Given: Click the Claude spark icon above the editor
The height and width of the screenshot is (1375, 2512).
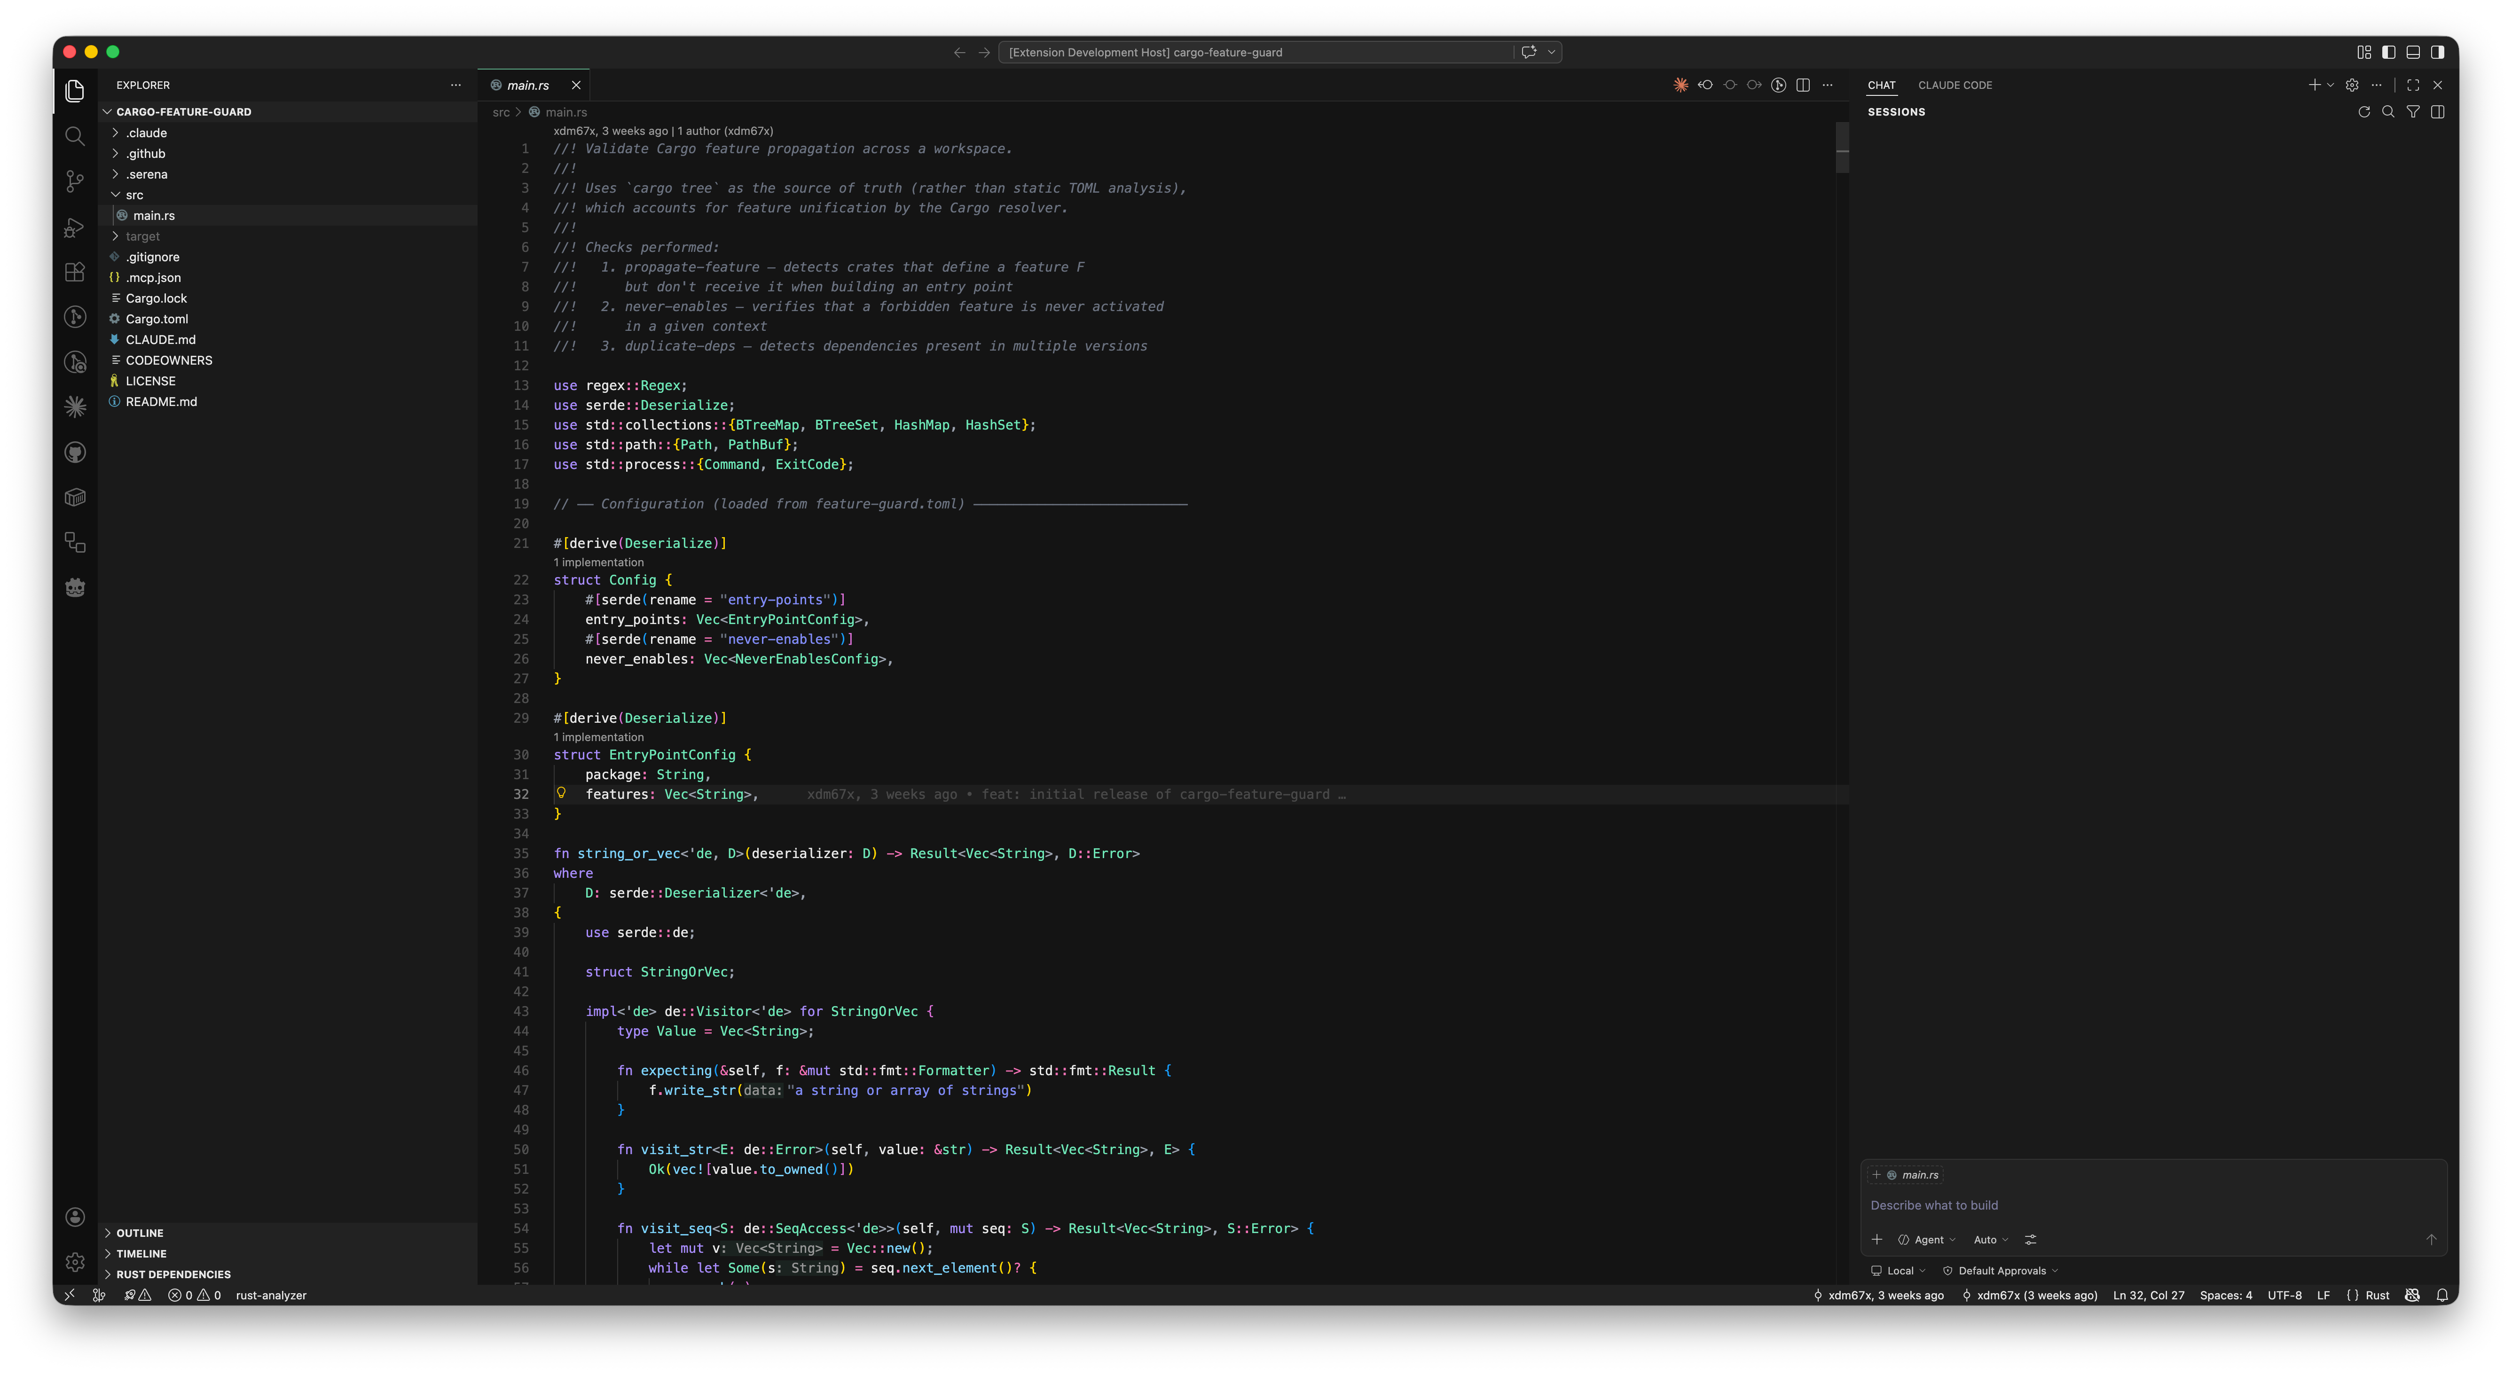Looking at the screenshot, I should point(1680,85).
